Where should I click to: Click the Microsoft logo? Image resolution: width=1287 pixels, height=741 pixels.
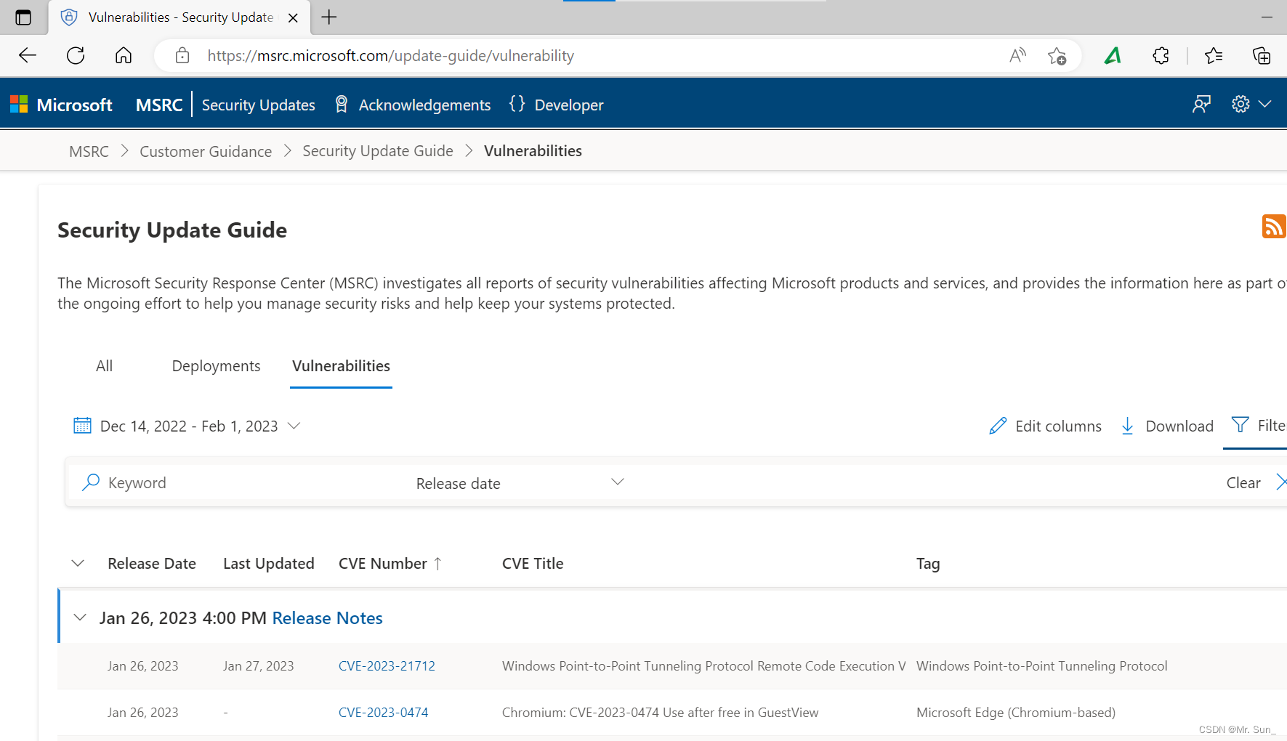click(61, 105)
